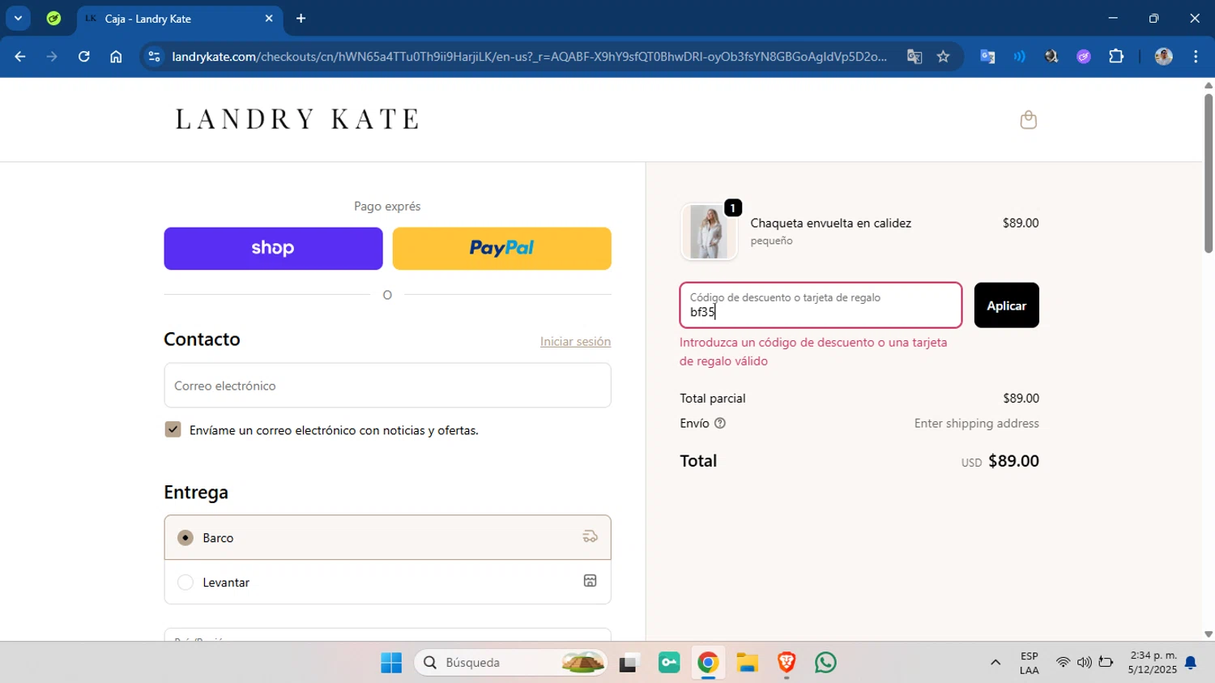The image size is (1215, 683).
Task: Click Aplicar to apply discount code
Action: (1006, 305)
